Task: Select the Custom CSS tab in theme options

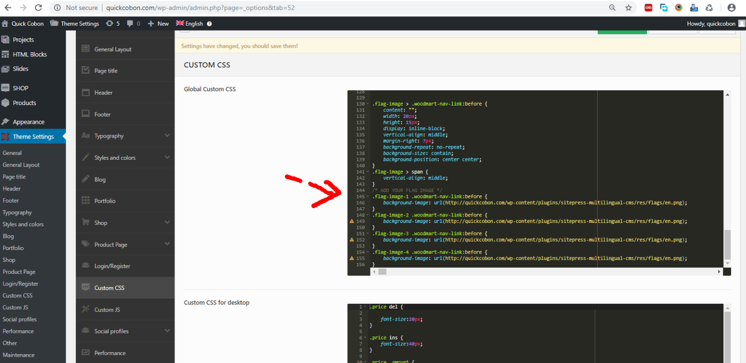Action: (125, 288)
